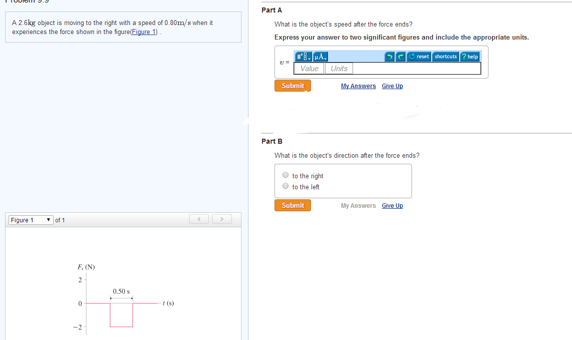Choose a direction radio button in Part B
This screenshot has height=340, width=572.
(285, 174)
